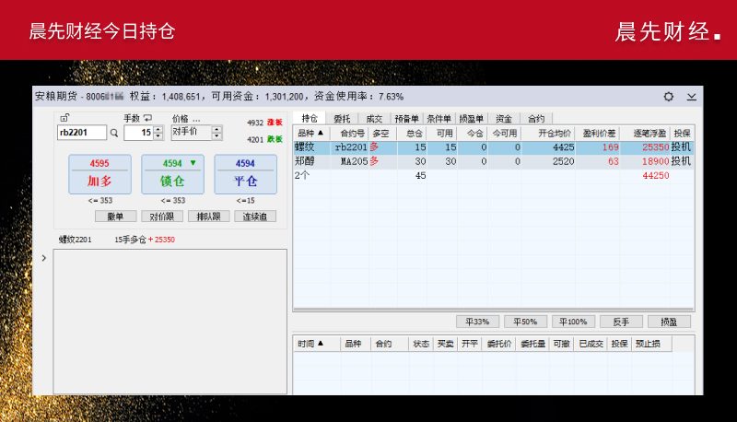Screen dimensions: 737x422
Task: Expand the left side panel chevron
Action: click(43, 258)
